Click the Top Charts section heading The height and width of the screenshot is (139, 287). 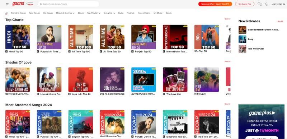pyautogui.click(x=14, y=20)
